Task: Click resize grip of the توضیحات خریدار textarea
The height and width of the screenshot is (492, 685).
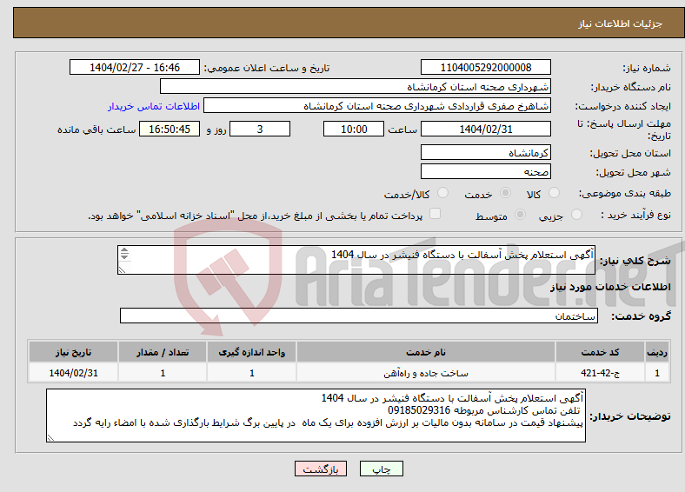Action: click(50, 437)
